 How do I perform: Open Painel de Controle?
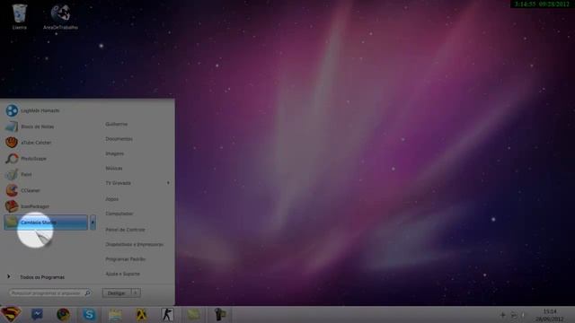[126, 230]
